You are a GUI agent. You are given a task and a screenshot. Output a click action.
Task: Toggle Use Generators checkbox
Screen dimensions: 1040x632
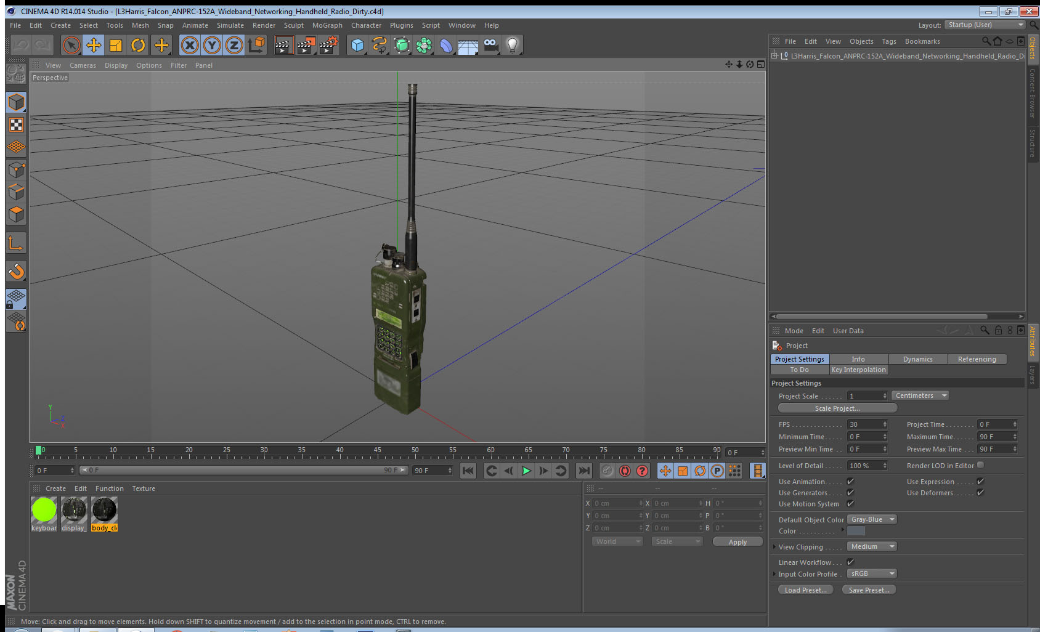tap(850, 492)
